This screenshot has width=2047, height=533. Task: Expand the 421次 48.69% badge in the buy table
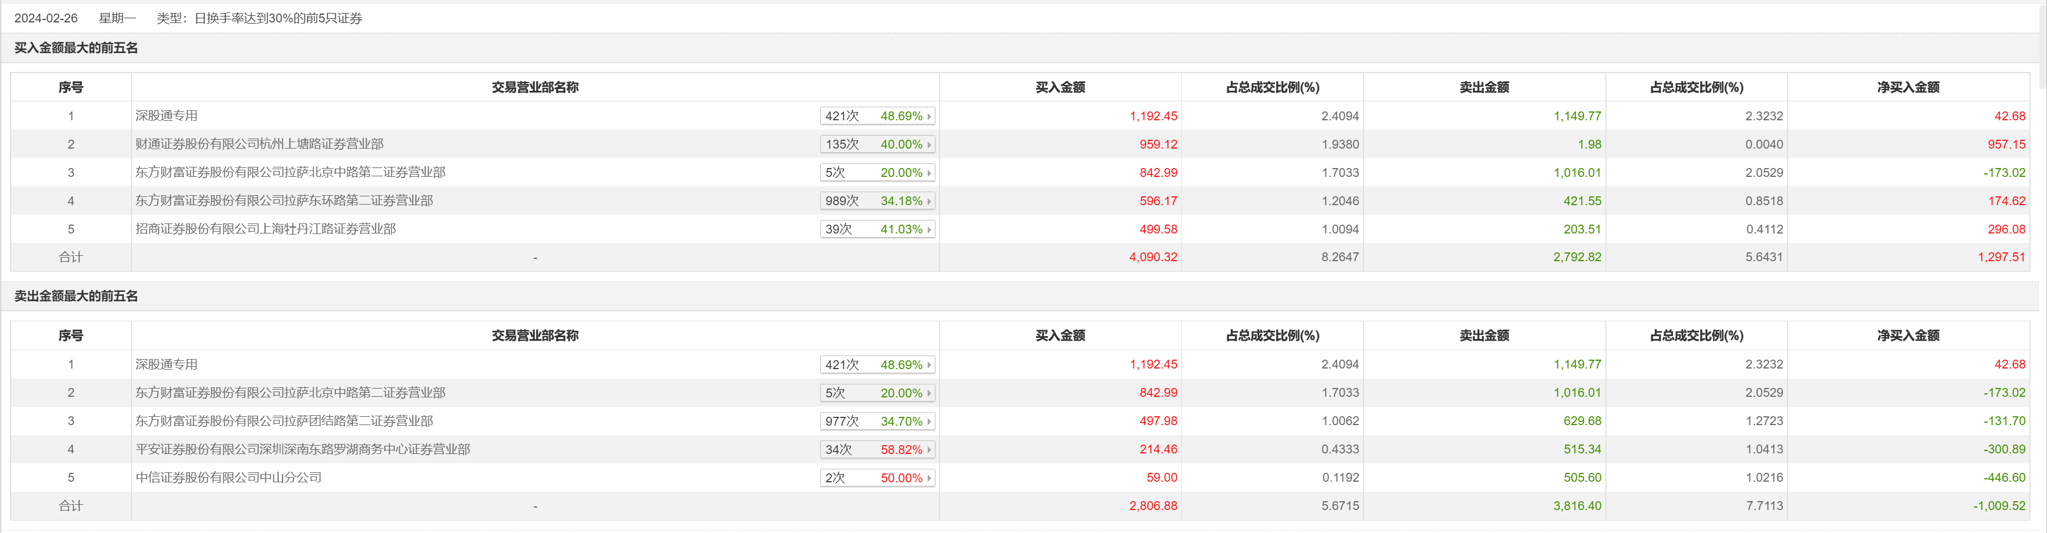click(928, 116)
